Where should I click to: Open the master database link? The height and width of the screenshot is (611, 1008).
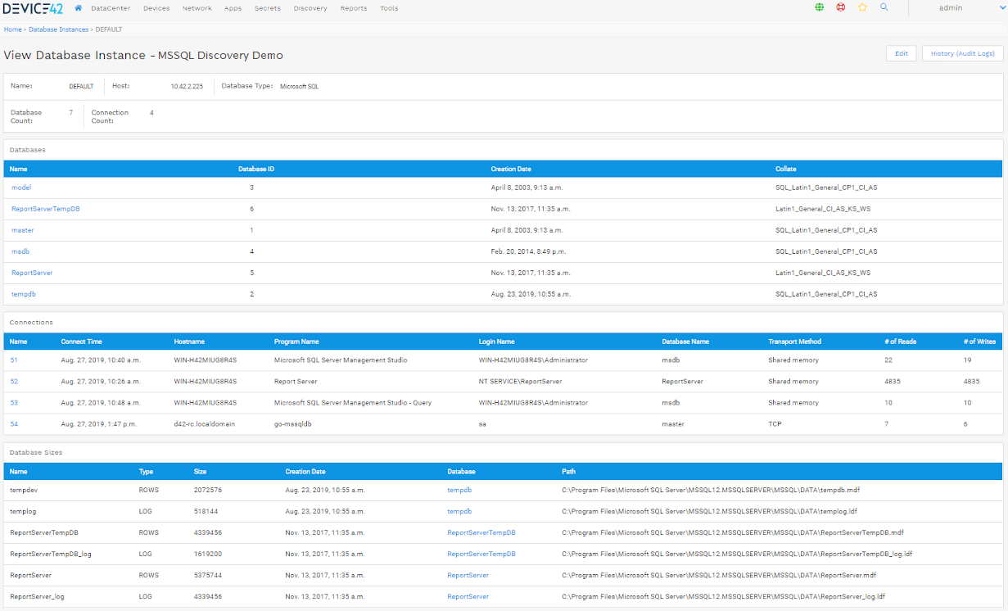(22, 230)
